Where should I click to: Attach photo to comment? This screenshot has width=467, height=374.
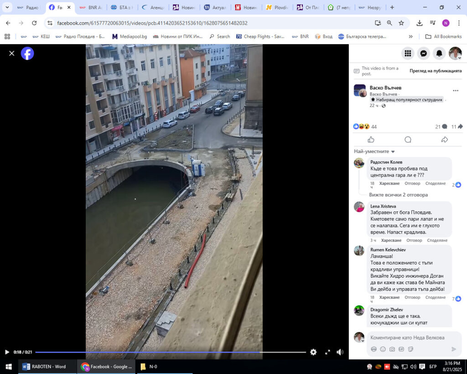[392, 349]
